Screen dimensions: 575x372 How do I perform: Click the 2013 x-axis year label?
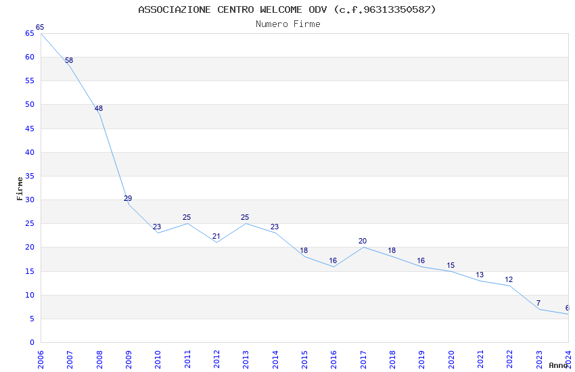246,360
